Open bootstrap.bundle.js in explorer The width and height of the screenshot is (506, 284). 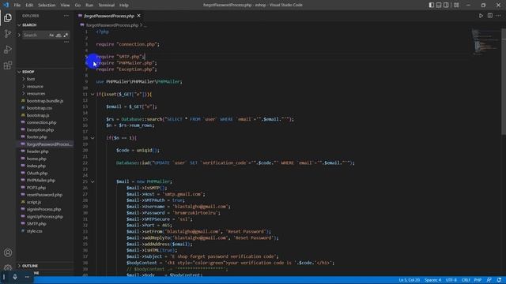pos(45,101)
